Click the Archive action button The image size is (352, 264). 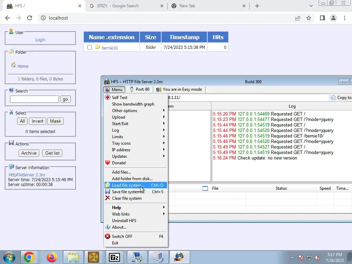[29, 153]
